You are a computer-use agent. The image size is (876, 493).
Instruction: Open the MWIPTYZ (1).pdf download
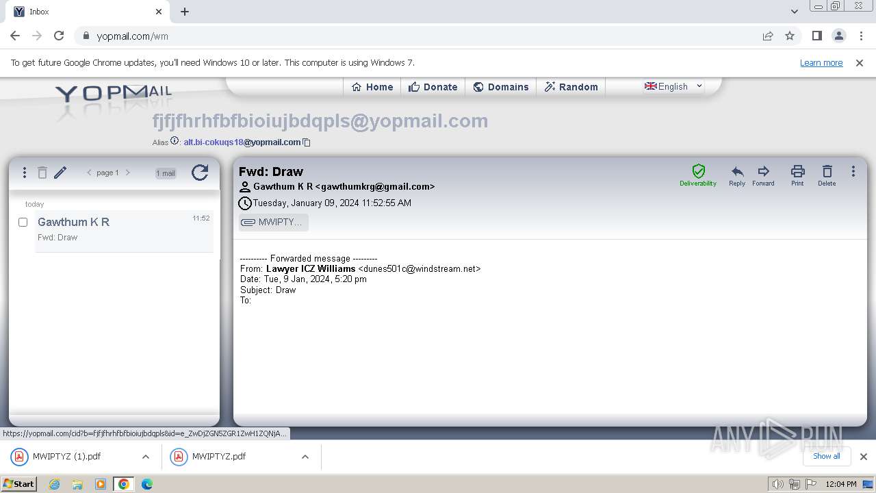click(x=66, y=457)
